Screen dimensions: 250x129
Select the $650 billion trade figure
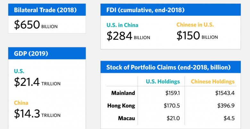pos(36,25)
